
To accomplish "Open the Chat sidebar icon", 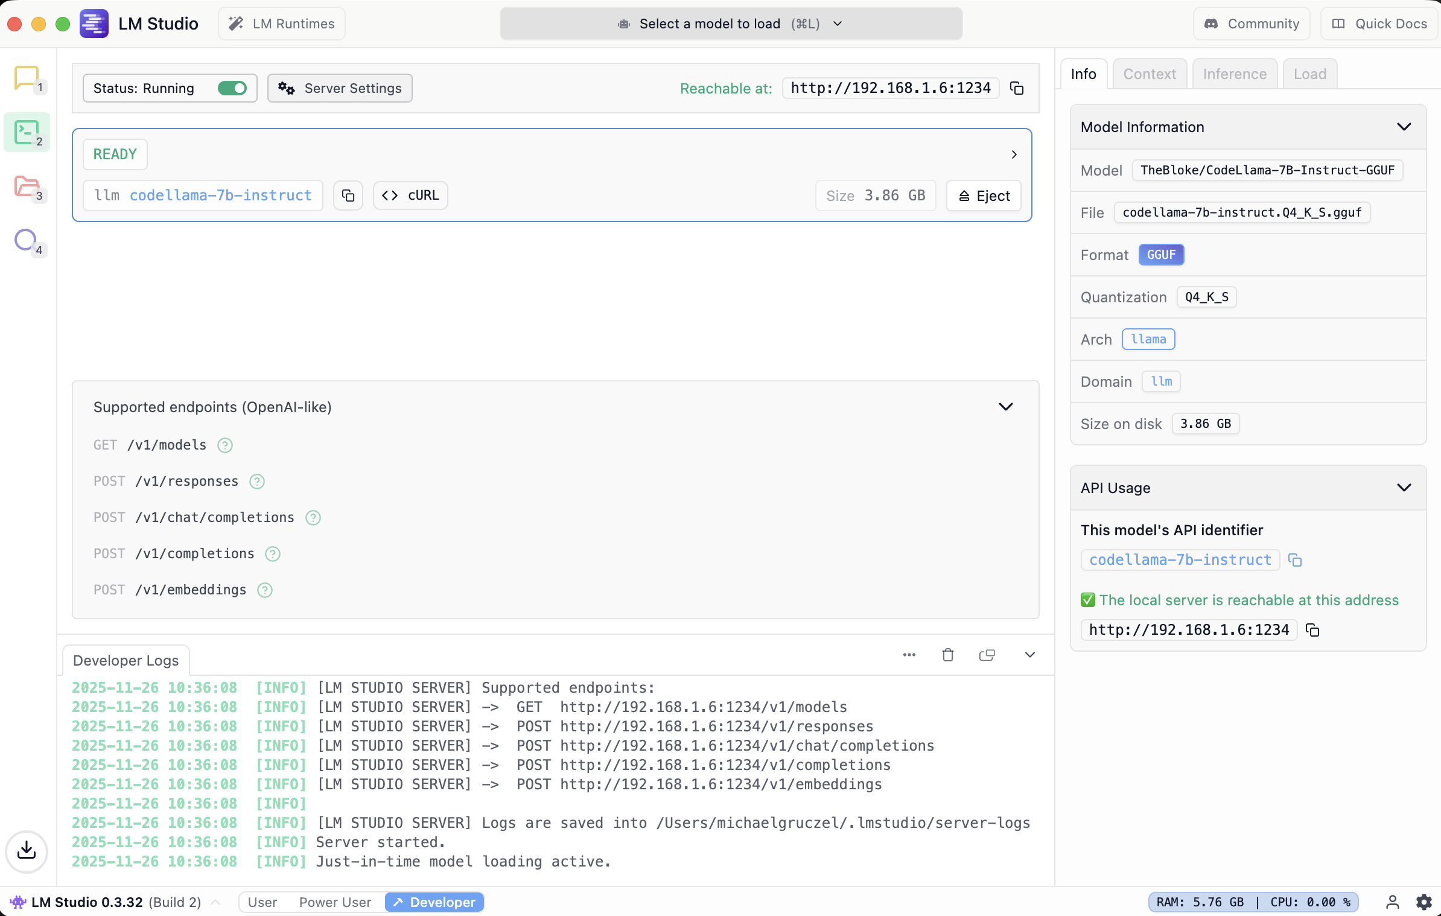I will (27, 78).
